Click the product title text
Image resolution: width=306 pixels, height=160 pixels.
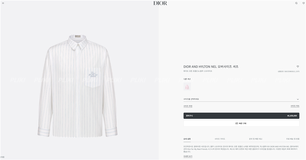pos(211,67)
